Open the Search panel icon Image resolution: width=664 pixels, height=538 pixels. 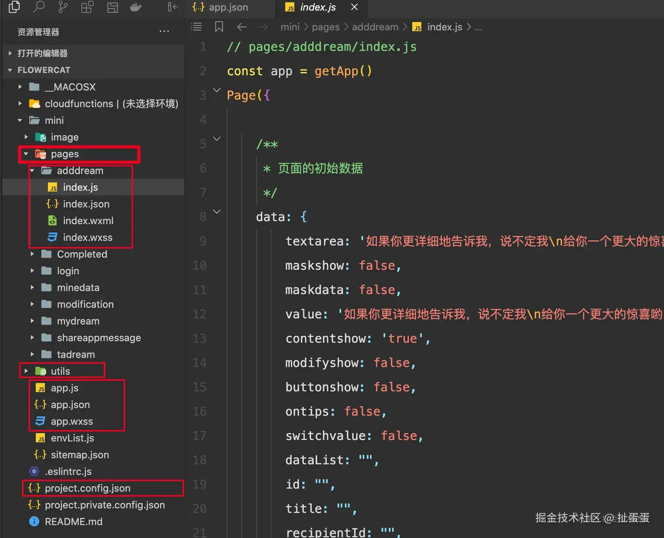pyautogui.click(x=39, y=7)
